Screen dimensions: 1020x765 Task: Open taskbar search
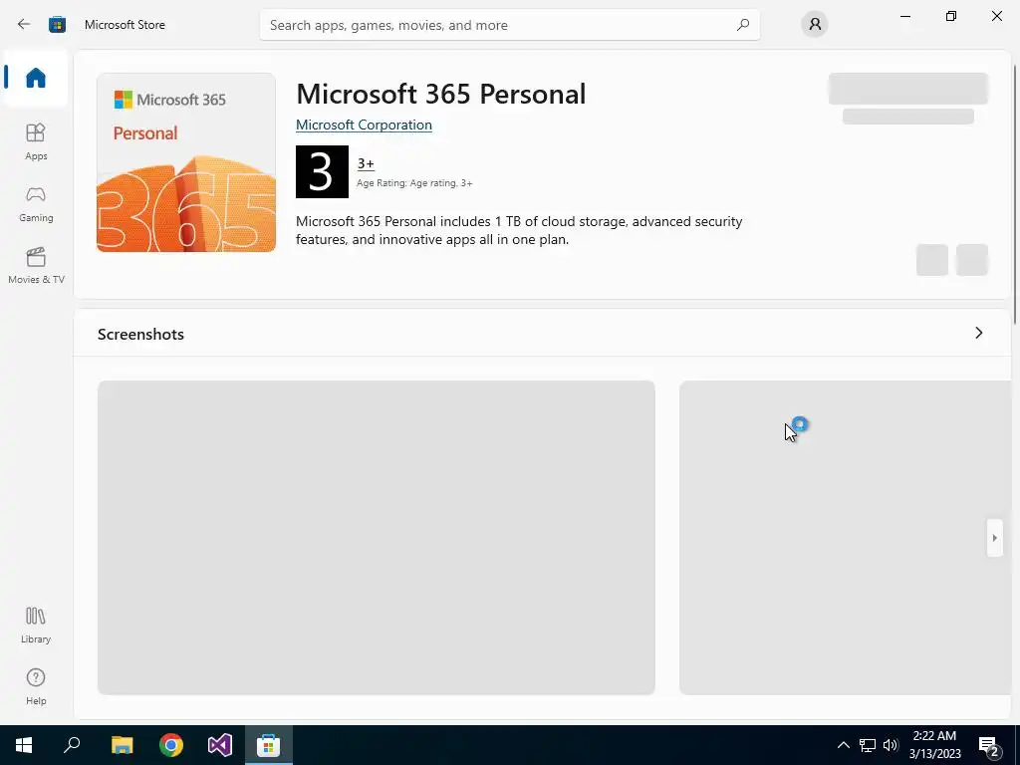(72, 745)
